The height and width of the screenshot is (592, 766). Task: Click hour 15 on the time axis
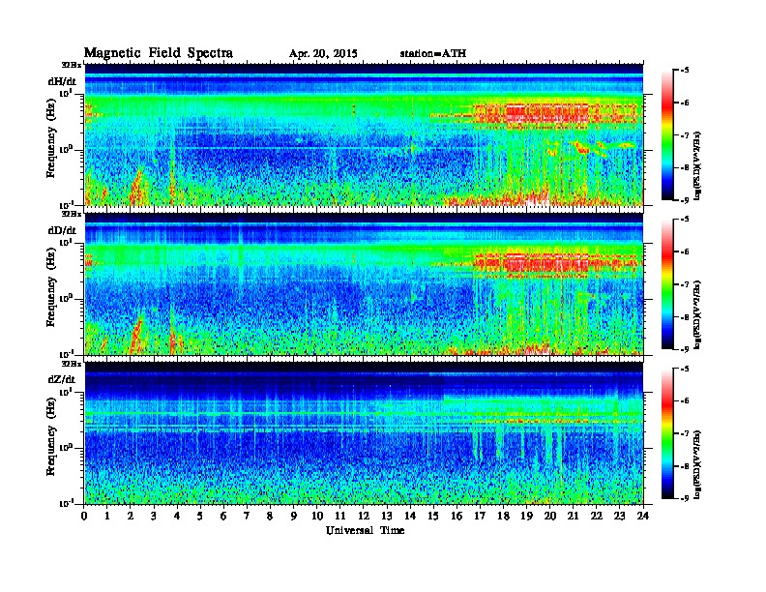pos(433,516)
